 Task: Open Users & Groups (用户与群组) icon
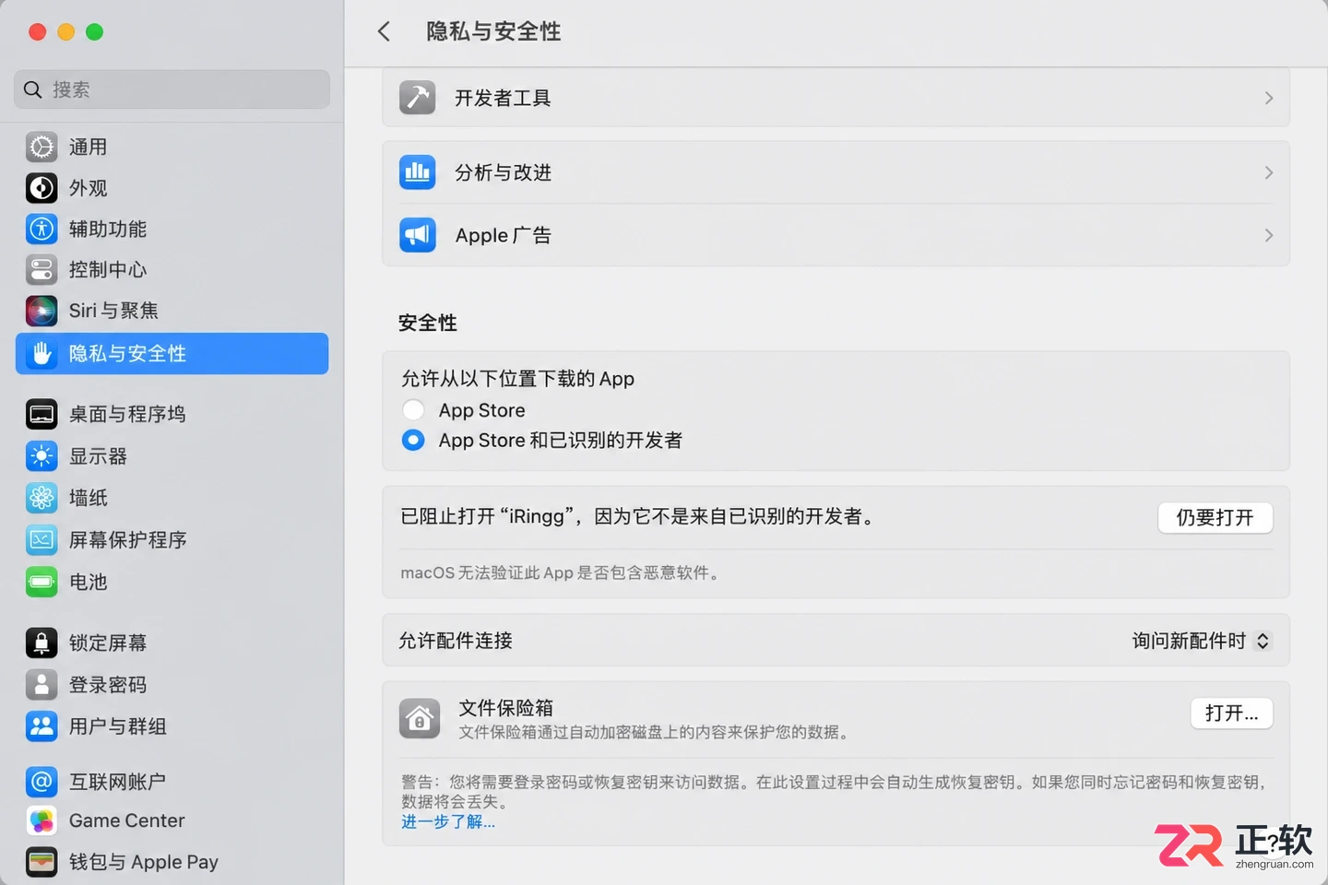click(x=41, y=726)
